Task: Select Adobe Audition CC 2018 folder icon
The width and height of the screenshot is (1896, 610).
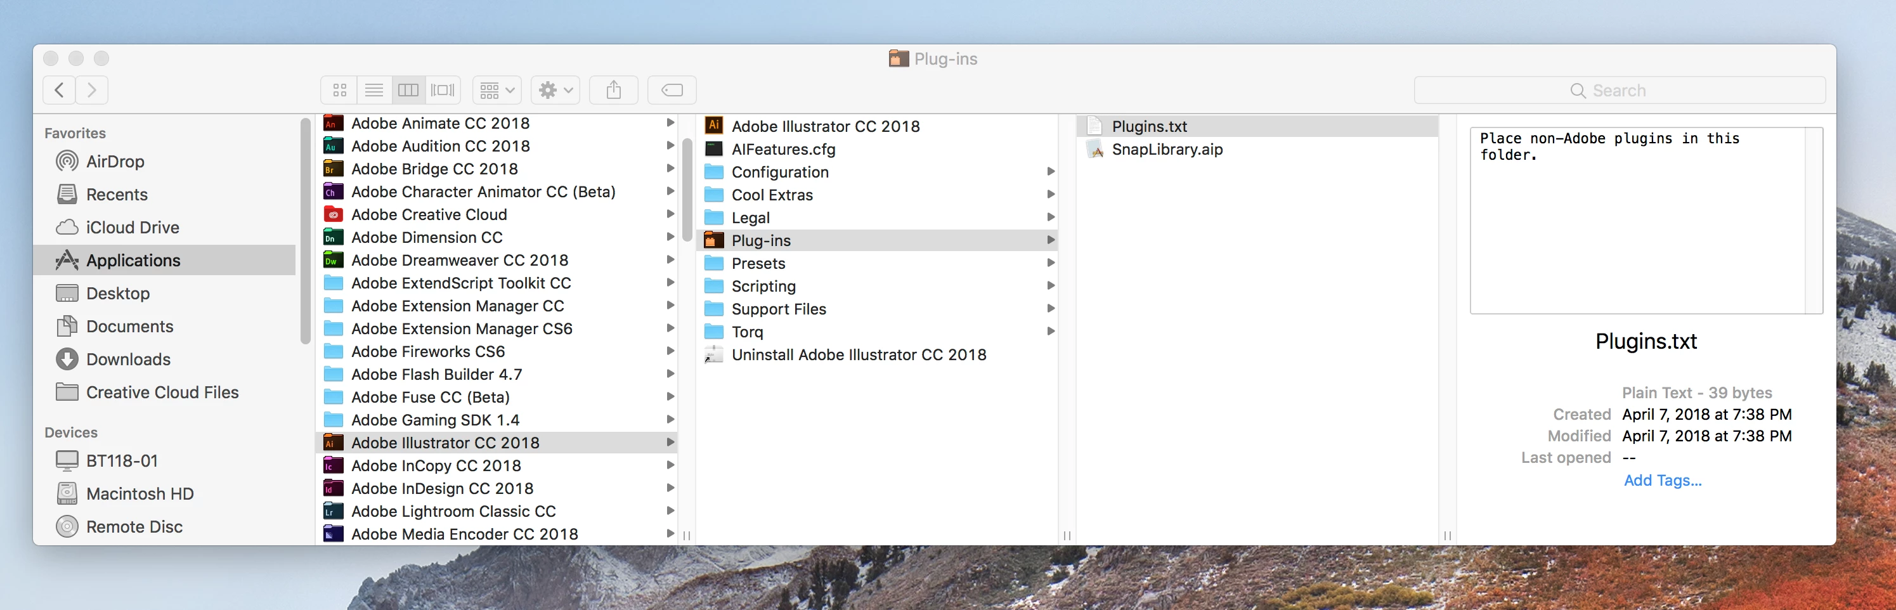Action: pyautogui.click(x=334, y=146)
